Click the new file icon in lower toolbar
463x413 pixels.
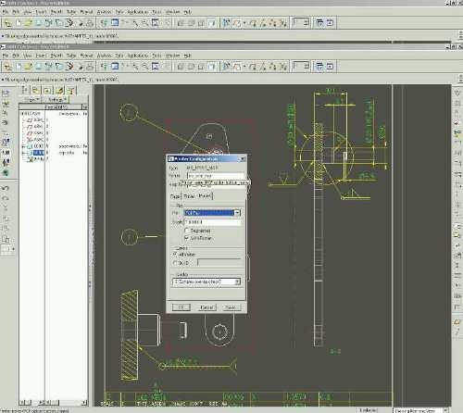click(19, 67)
